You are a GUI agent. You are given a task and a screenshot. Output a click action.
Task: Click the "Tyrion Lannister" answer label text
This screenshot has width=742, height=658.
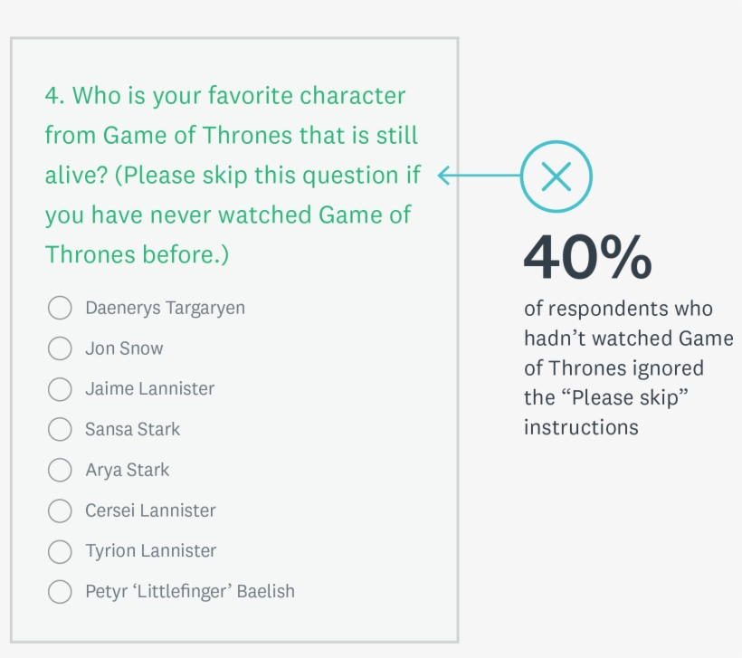150,551
